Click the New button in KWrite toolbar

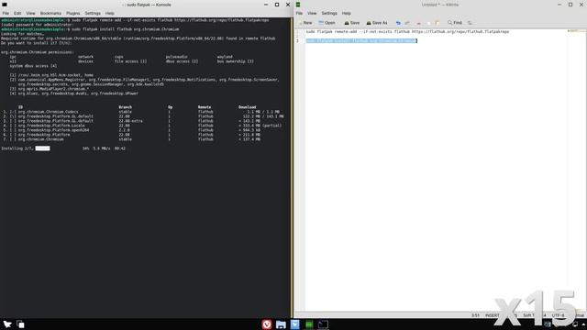point(305,23)
